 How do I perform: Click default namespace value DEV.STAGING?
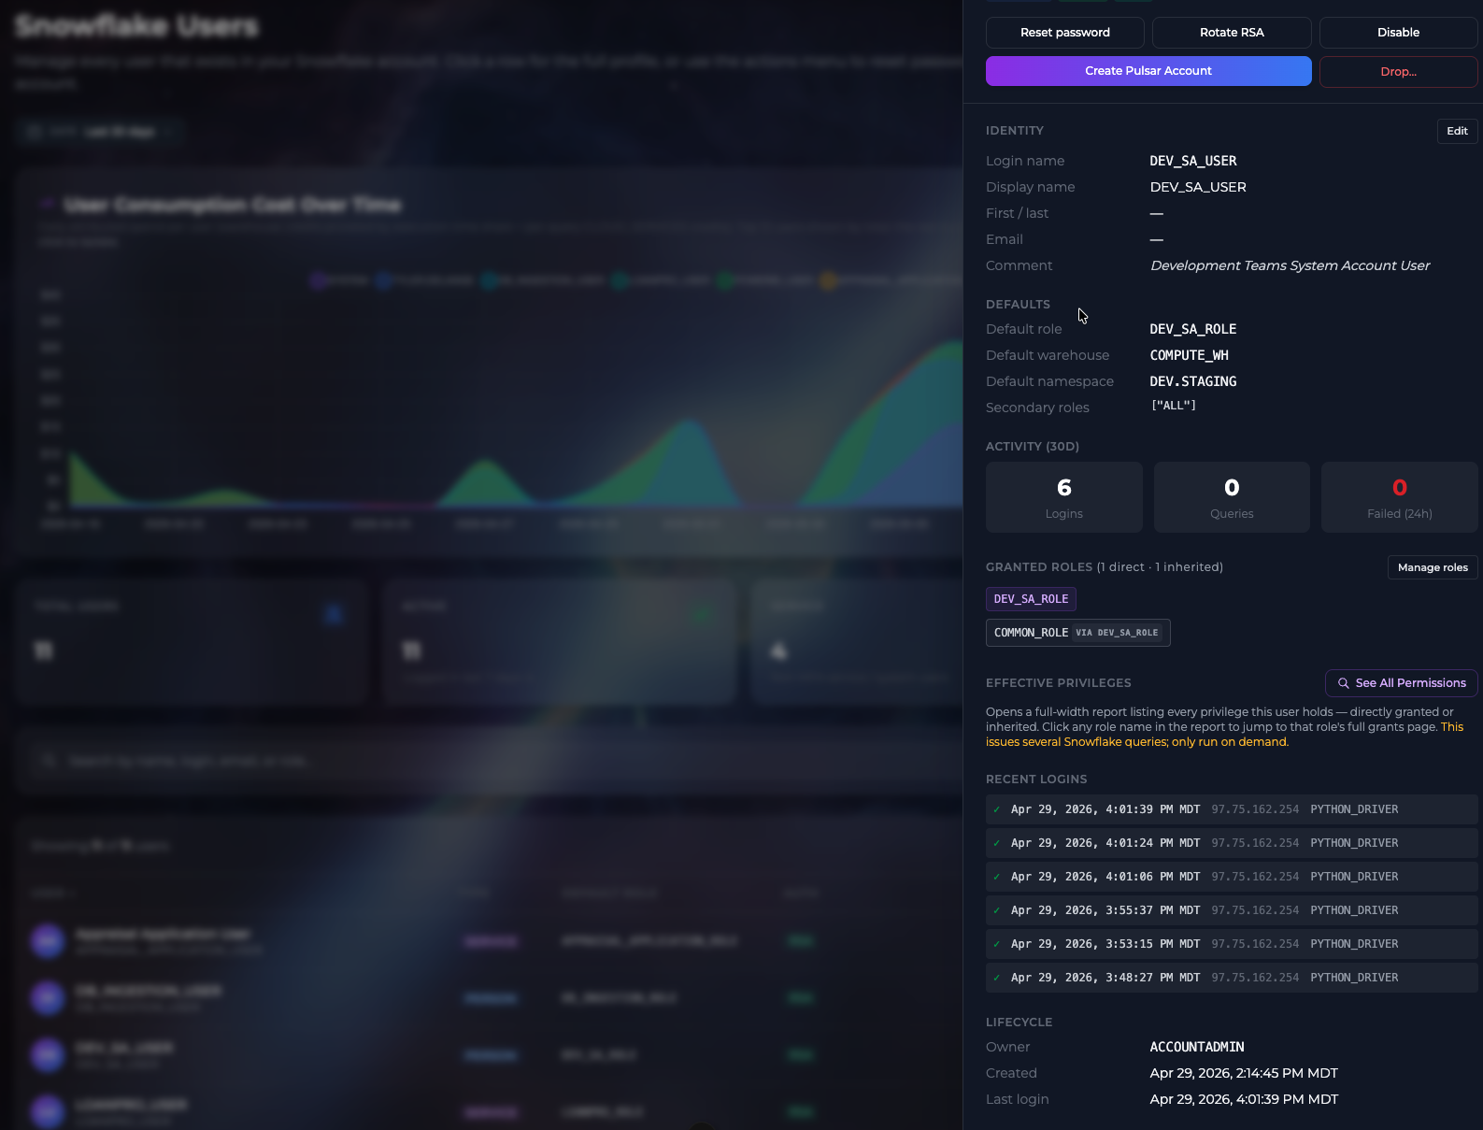(1193, 381)
